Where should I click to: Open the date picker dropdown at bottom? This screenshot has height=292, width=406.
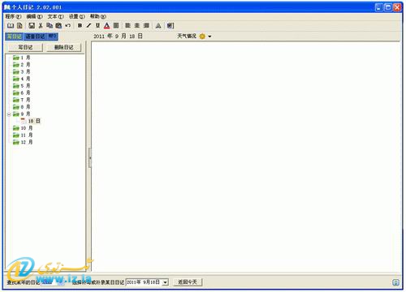pyautogui.click(x=165, y=282)
